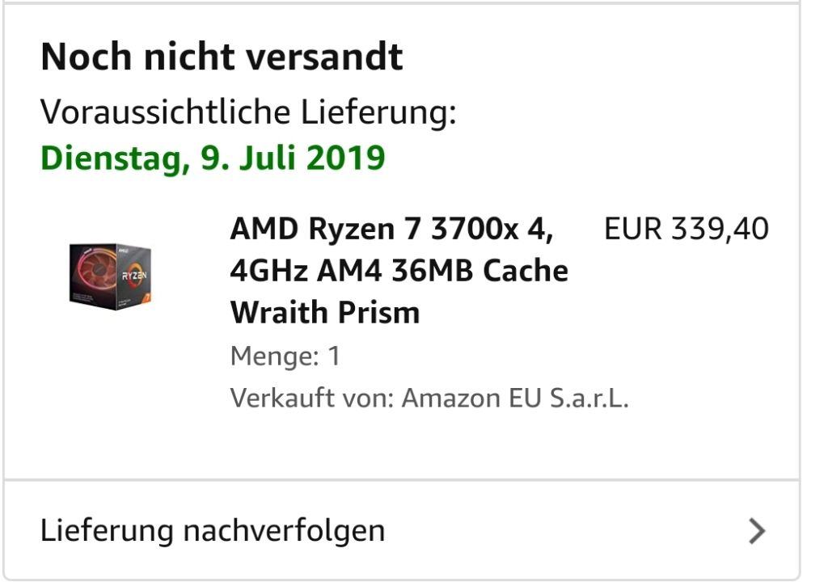The width and height of the screenshot is (828, 582).
Task: Click the "Voraussichtliche Lieferung:" label
Action: click(x=248, y=112)
